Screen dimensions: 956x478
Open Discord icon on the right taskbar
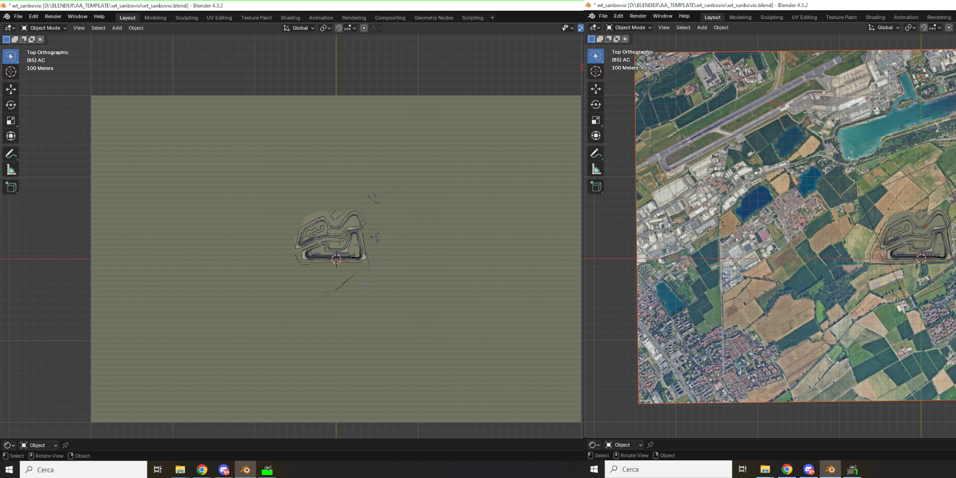point(808,469)
